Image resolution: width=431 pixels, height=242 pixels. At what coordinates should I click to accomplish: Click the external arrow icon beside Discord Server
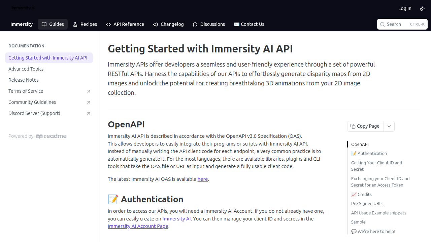pyautogui.click(x=89, y=113)
